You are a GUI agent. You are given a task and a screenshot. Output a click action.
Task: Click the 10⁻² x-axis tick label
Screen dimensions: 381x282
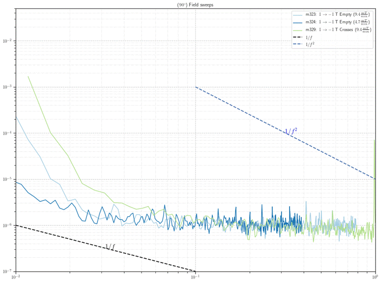click(x=16, y=277)
